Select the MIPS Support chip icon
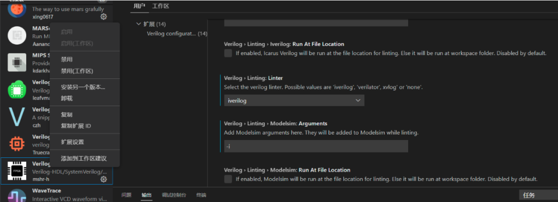Image resolution: width=558 pixels, height=202 pixels. point(17,63)
